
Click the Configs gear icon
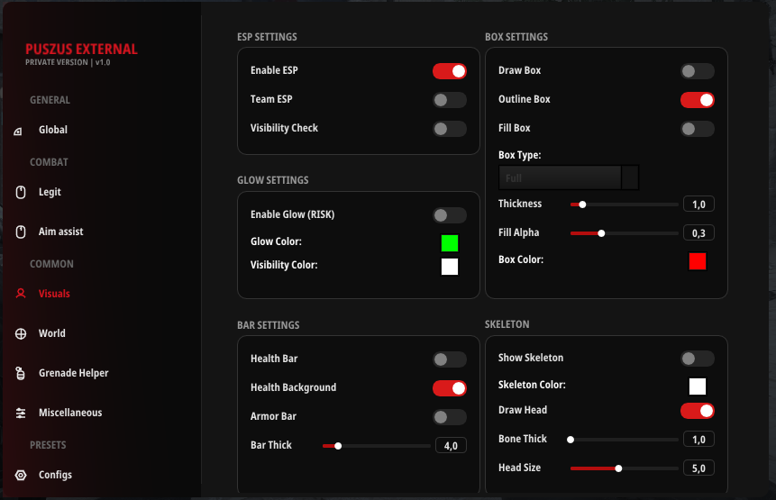tap(21, 475)
